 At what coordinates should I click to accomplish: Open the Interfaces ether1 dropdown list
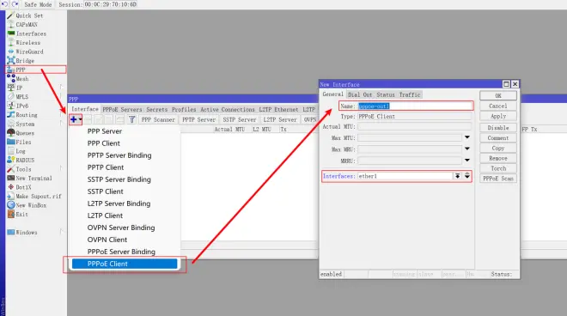click(457, 176)
